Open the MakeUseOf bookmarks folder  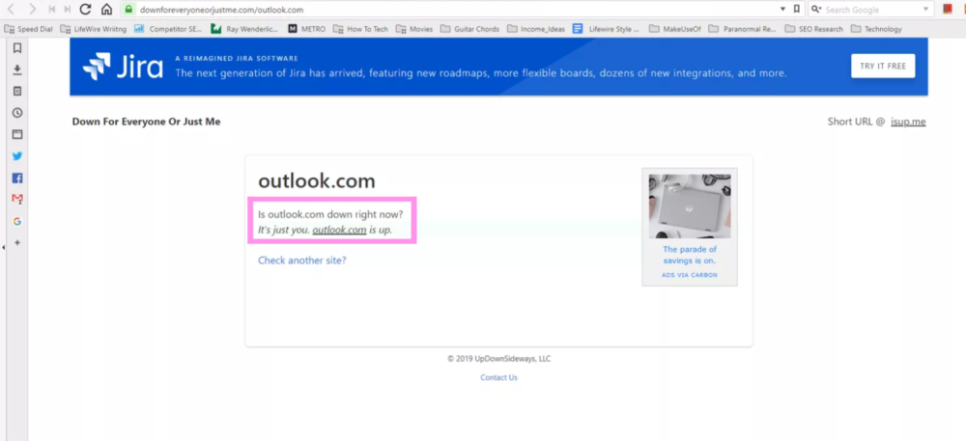pos(677,29)
